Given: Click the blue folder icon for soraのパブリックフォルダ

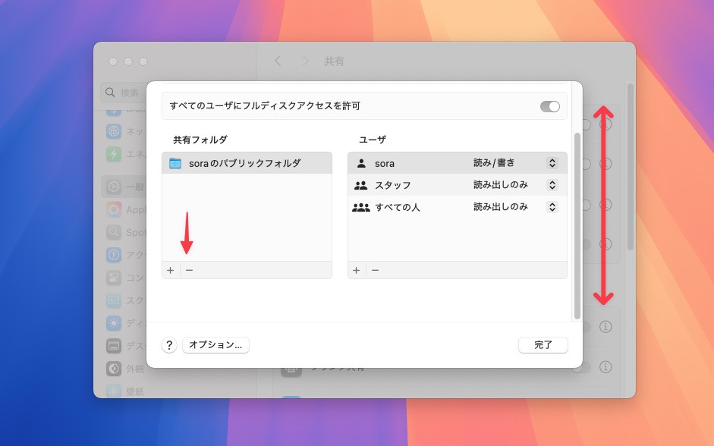Looking at the screenshot, I should coord(175,163).
